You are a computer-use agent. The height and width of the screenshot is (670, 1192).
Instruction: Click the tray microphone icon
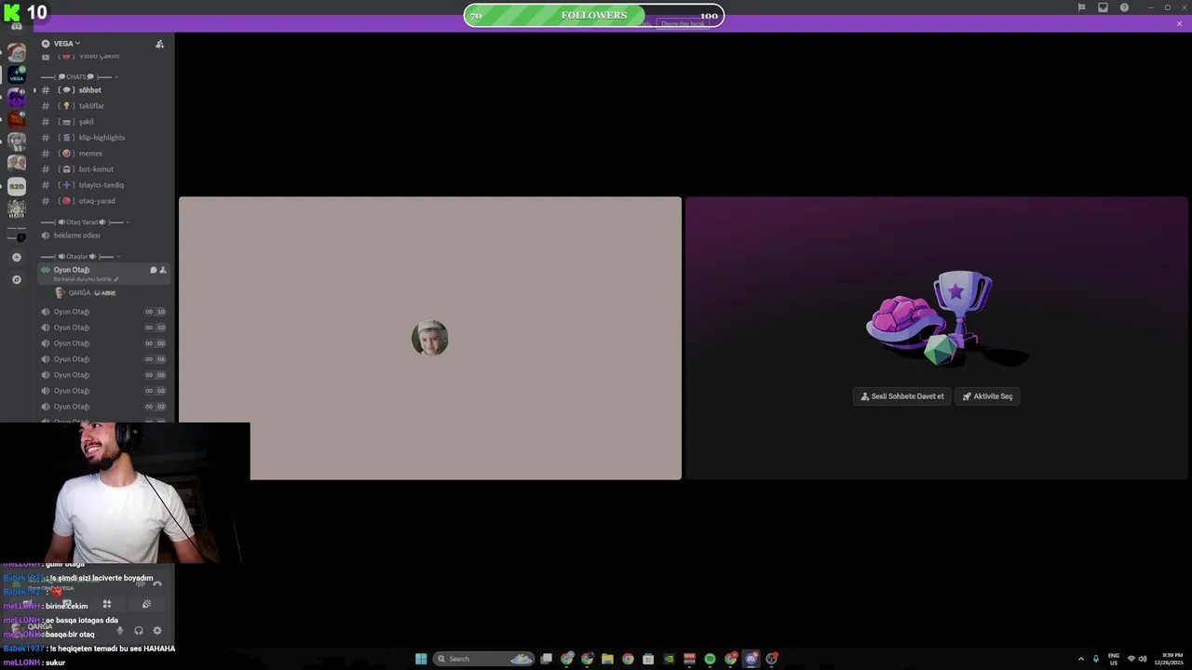pyautogui.click(x=1096, y=659)
